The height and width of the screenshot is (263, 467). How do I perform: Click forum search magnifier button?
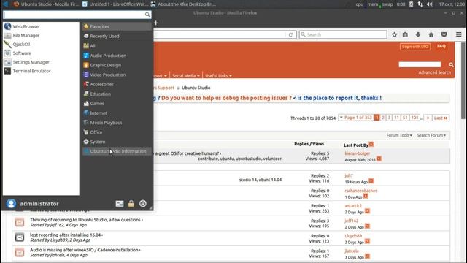tap(451, 65)
